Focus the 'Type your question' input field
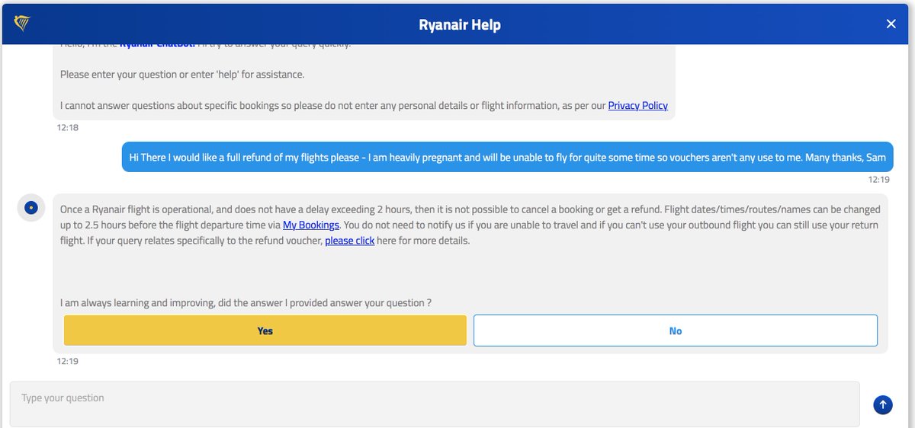Viewport: 915px width, 428px height. (435, 404)
